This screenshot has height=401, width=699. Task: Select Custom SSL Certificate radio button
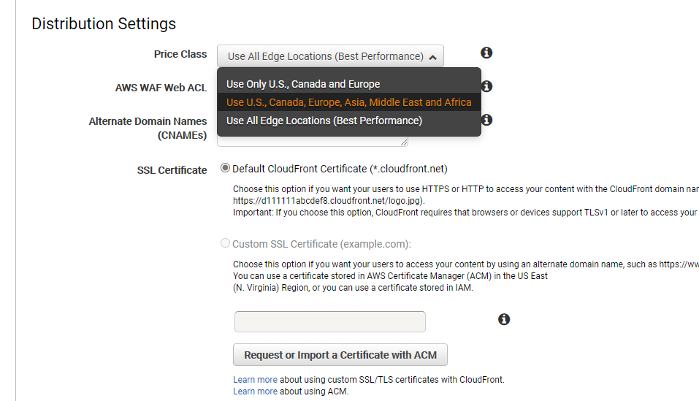225,243
